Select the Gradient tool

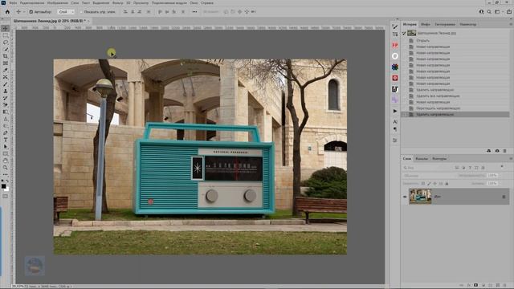coord(6,112)
